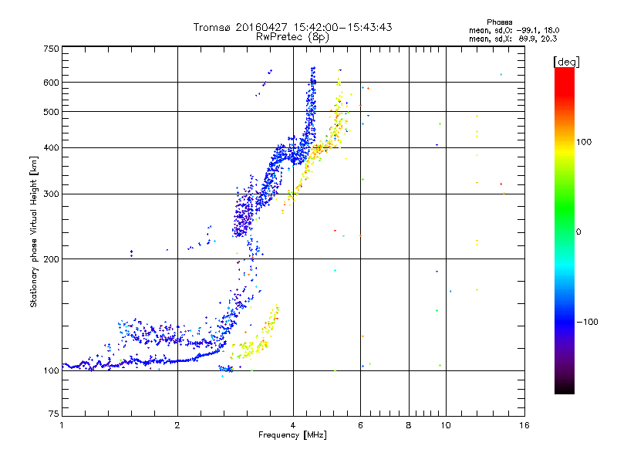This screenshot has width=617, height=463.
Task: Click the colorbar label '0'
Action: [x=578, y=232]
